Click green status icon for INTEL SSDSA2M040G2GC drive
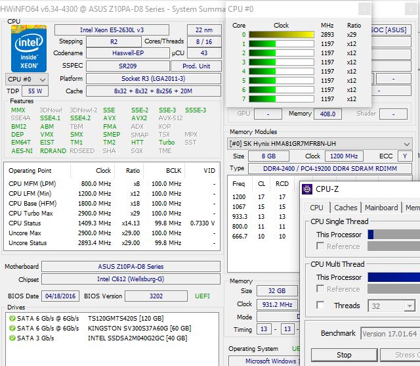The height and width of the screenshot is (366, 420). (12, 338)
